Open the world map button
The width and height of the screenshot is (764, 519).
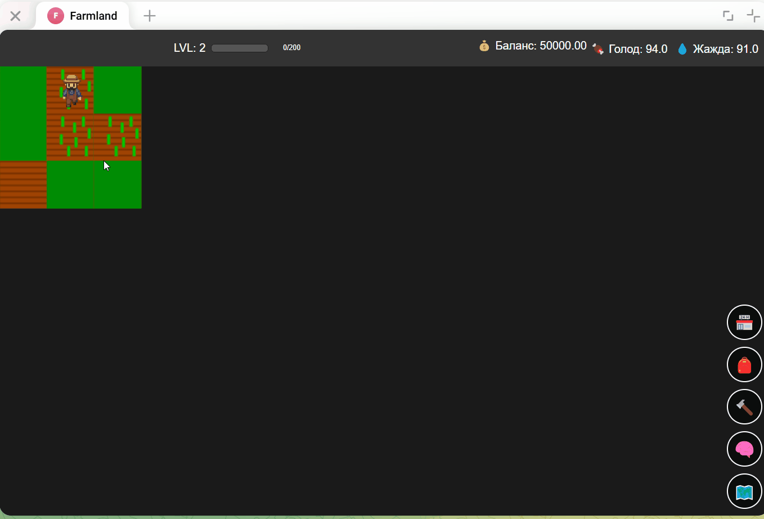coord(744,491)
